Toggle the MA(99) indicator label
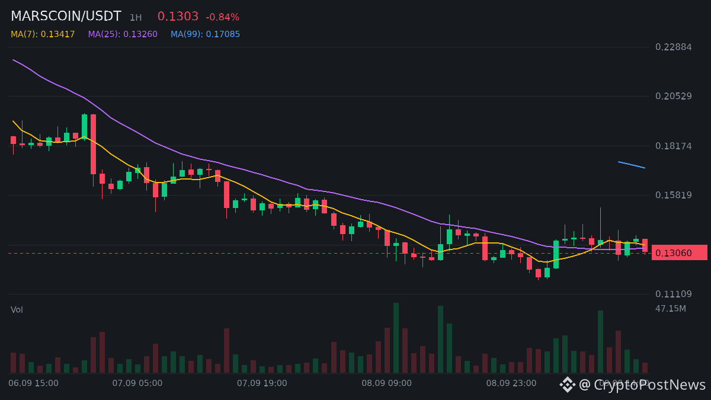Viewport: 711px width, 400px height. (206, 34)
